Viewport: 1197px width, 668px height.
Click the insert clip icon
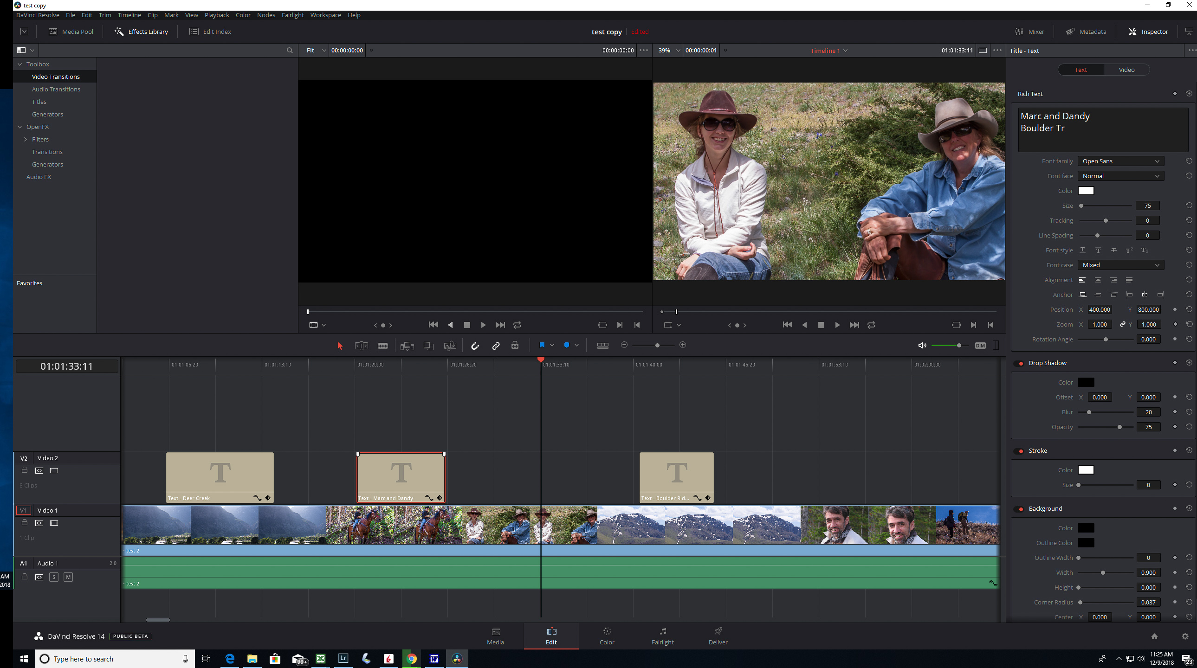pos(407,346)
